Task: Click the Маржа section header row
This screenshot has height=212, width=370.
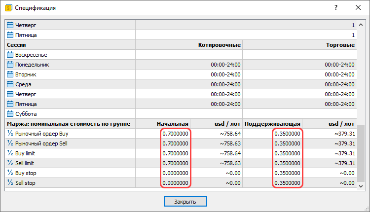Action: coord(69,124)
